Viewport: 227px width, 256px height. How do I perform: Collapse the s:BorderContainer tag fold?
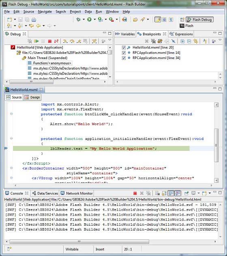click(x=11, y=168)
